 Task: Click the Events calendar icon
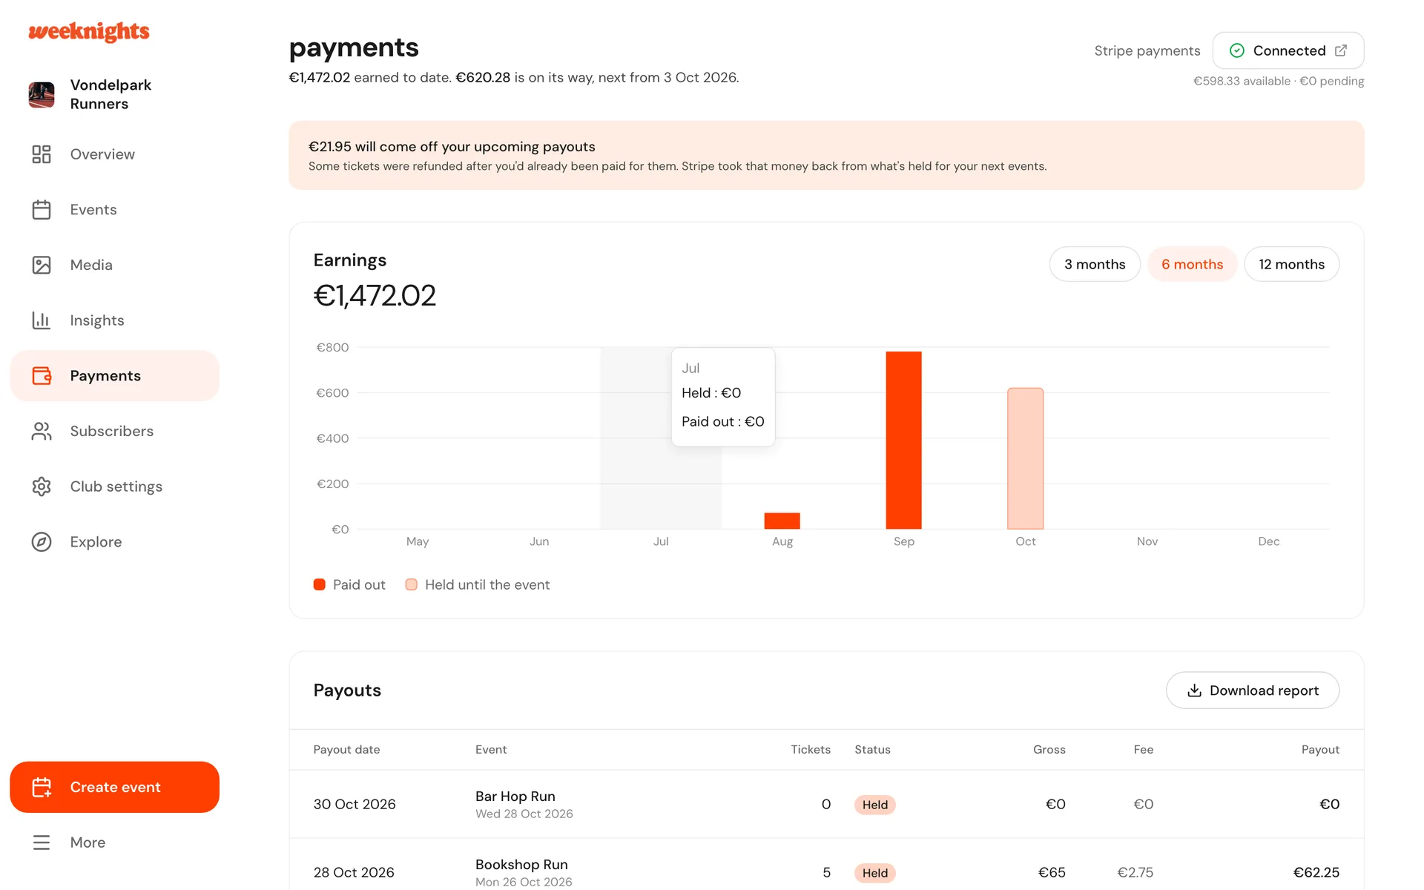pyautogui.click(x=42, y=210)
